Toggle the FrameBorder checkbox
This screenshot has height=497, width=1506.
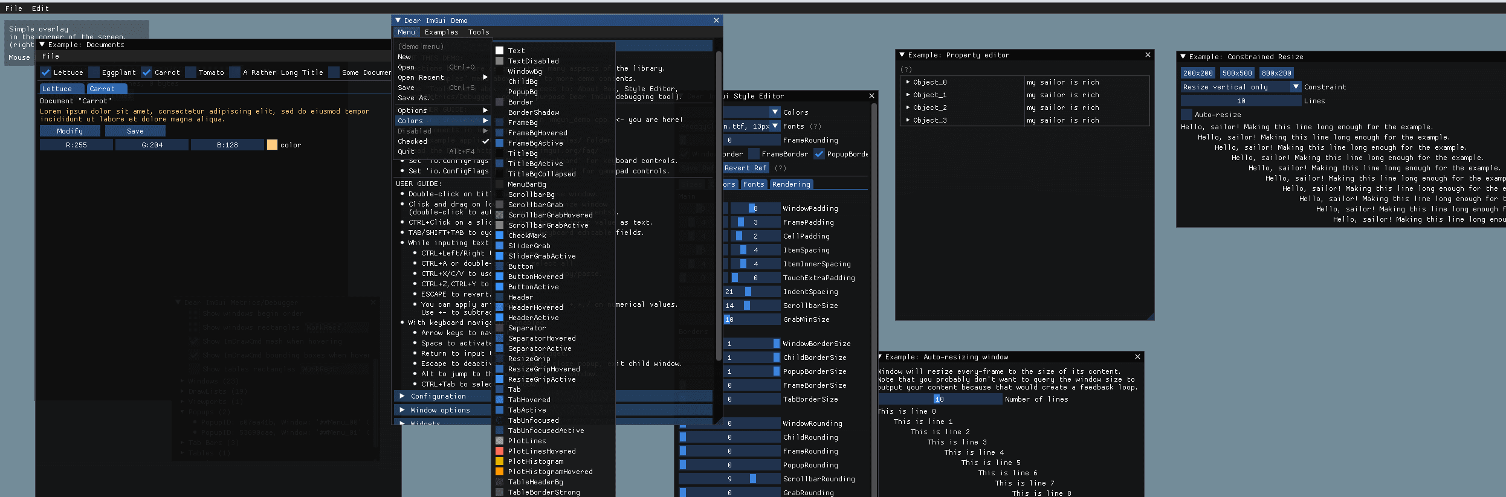click(x=754, y=154)
